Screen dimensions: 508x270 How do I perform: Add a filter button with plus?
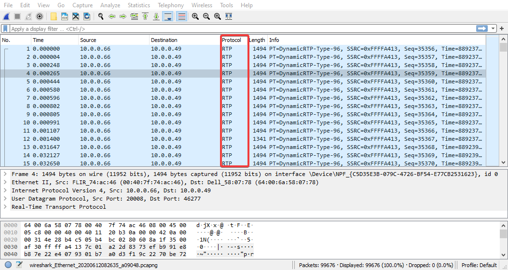(x=502, y=29)
